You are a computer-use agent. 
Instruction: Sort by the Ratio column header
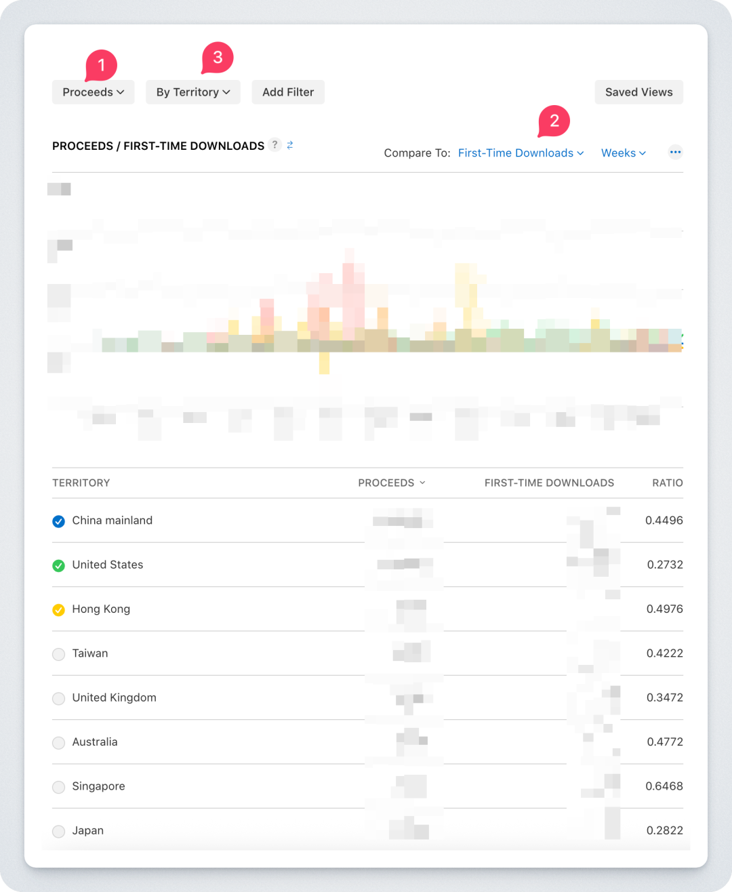[668, 483]
